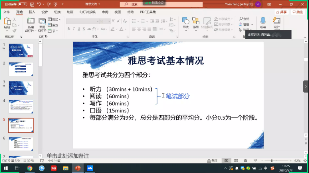Open the 版式 layout dropdown
Screen dimensions: 309x173
coord(54,19)
